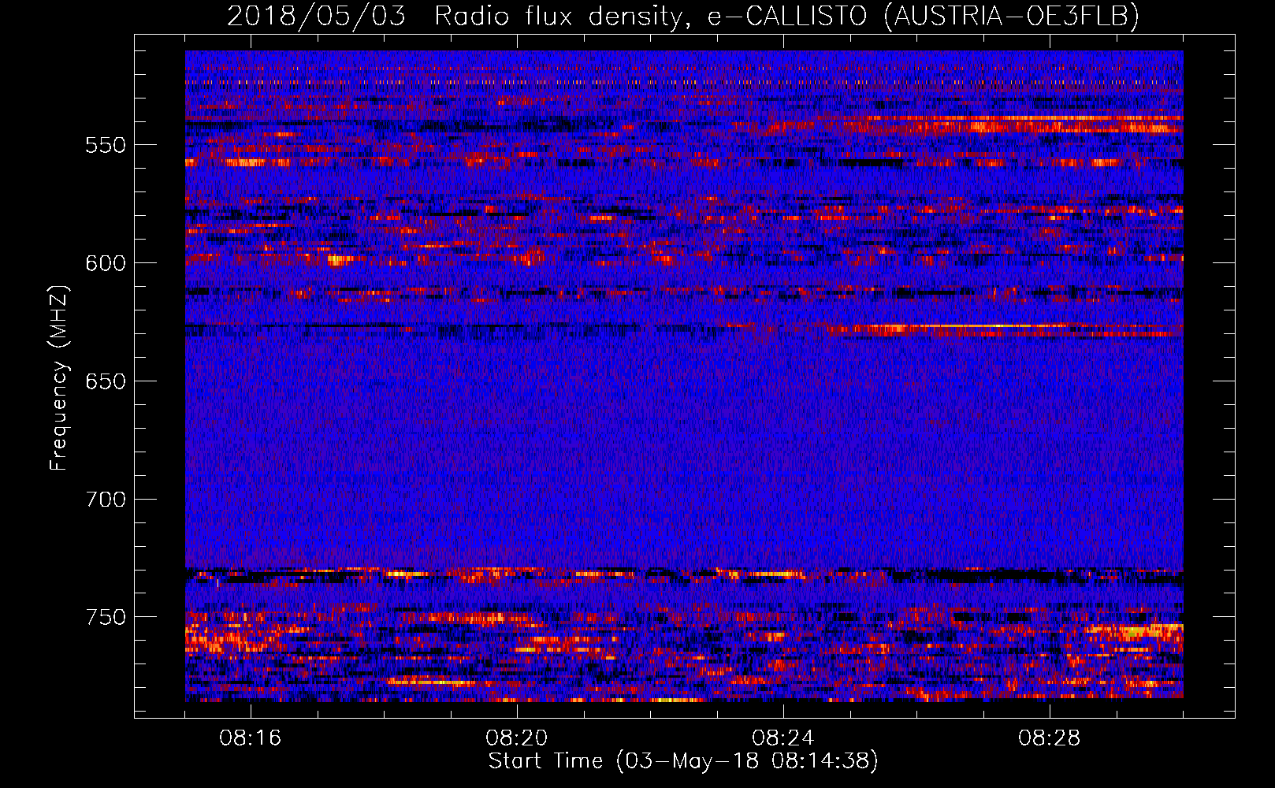Screen dimensions: 1275x788
Task: Click the Start Time axis caption
Action: point(683,761)
